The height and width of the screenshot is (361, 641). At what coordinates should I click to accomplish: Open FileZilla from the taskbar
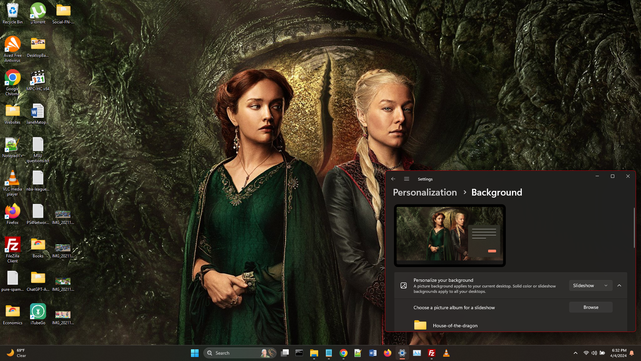coord(431,353)
